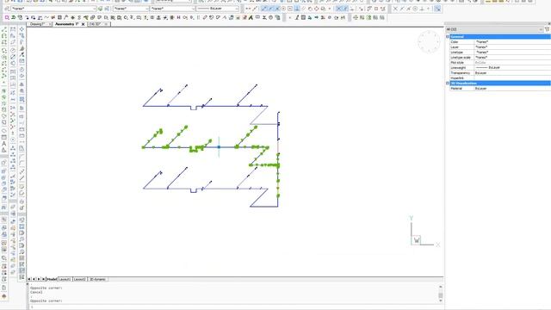
Task: Click the quick select icon in Properties panel
Action: coord(548,29)
